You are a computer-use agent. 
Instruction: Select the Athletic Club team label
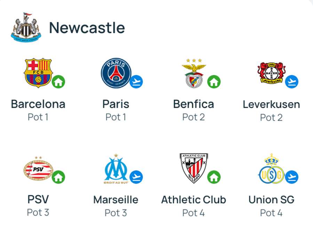(x=194, y=199)
